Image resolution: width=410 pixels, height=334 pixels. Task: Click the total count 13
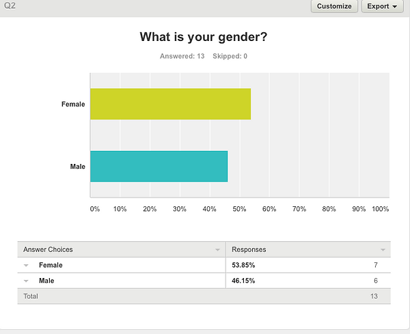coord(374,296)
